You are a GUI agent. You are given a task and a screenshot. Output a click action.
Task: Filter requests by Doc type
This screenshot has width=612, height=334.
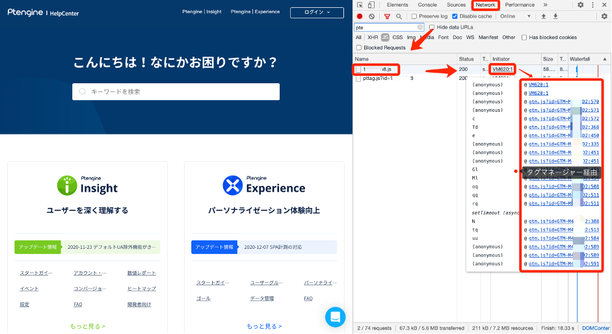pyautogui.click(x=457, y=38)
